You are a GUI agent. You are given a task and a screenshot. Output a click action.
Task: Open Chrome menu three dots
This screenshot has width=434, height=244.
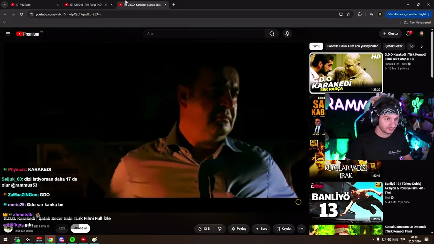click(429, 14)
